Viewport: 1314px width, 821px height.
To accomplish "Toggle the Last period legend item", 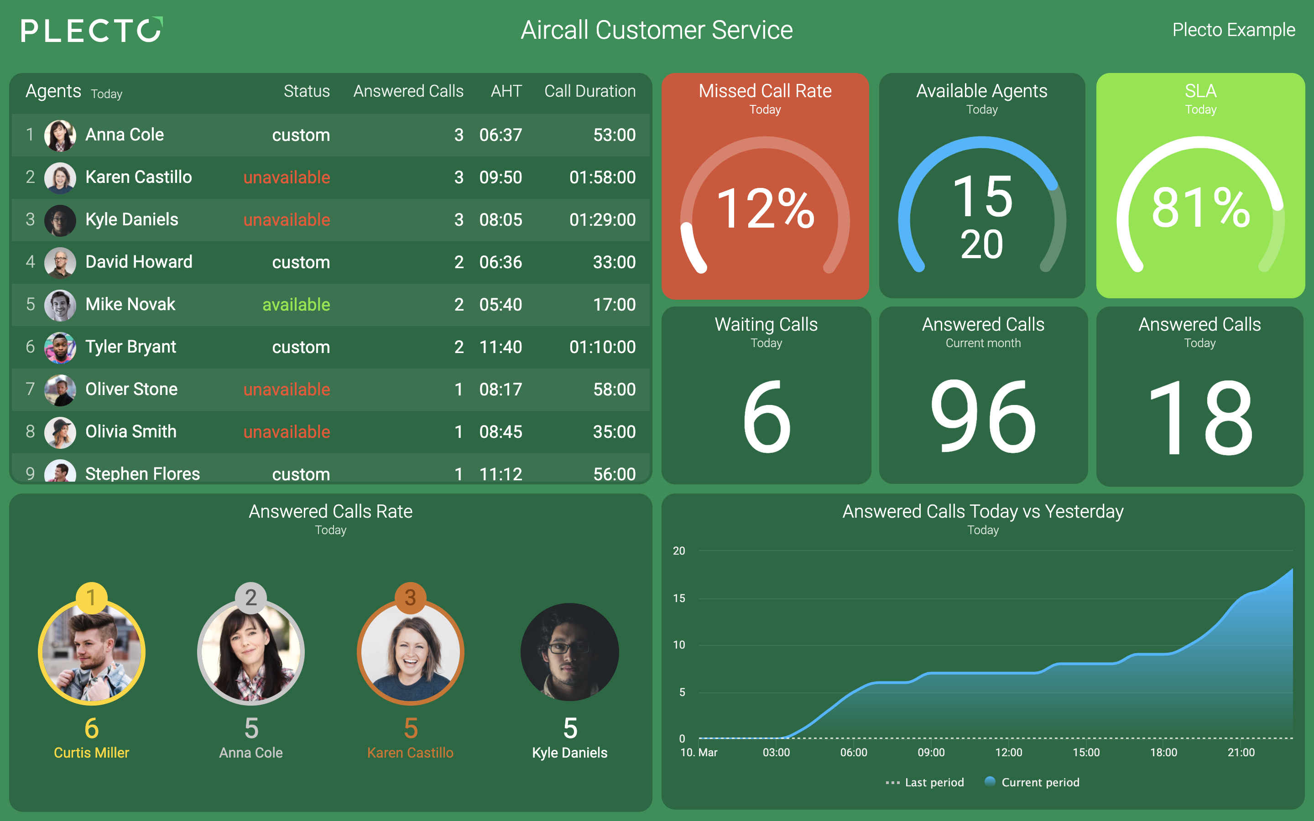I will pos(925,782).
